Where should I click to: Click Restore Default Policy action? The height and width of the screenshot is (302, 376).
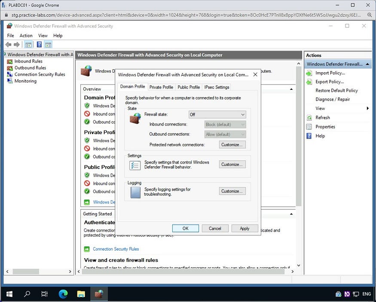coord(336,91)
